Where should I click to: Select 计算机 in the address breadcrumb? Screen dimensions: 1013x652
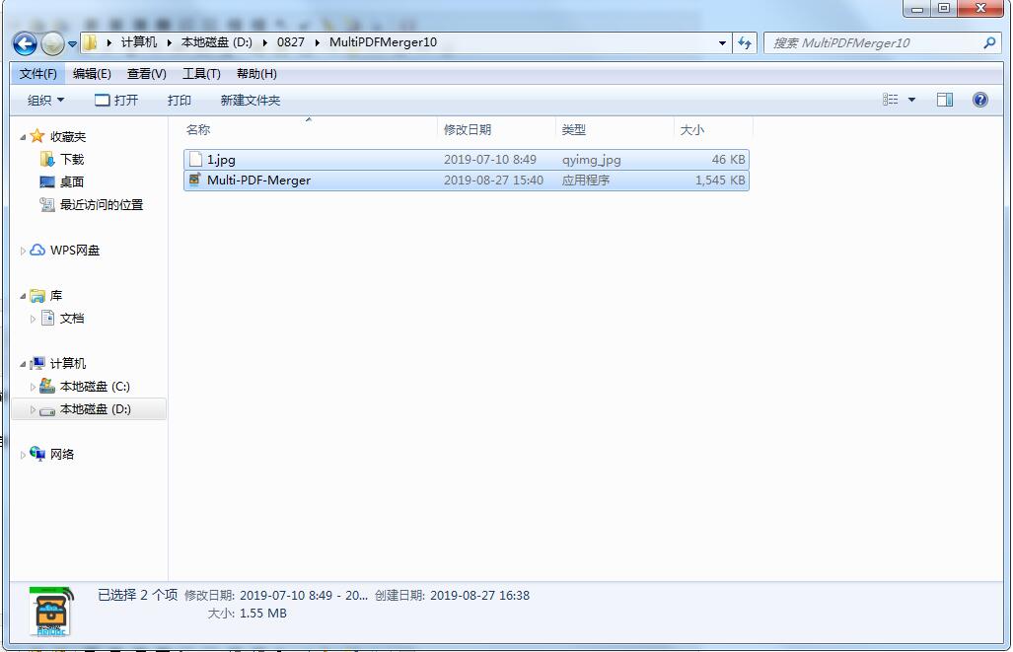click(139, 42)
